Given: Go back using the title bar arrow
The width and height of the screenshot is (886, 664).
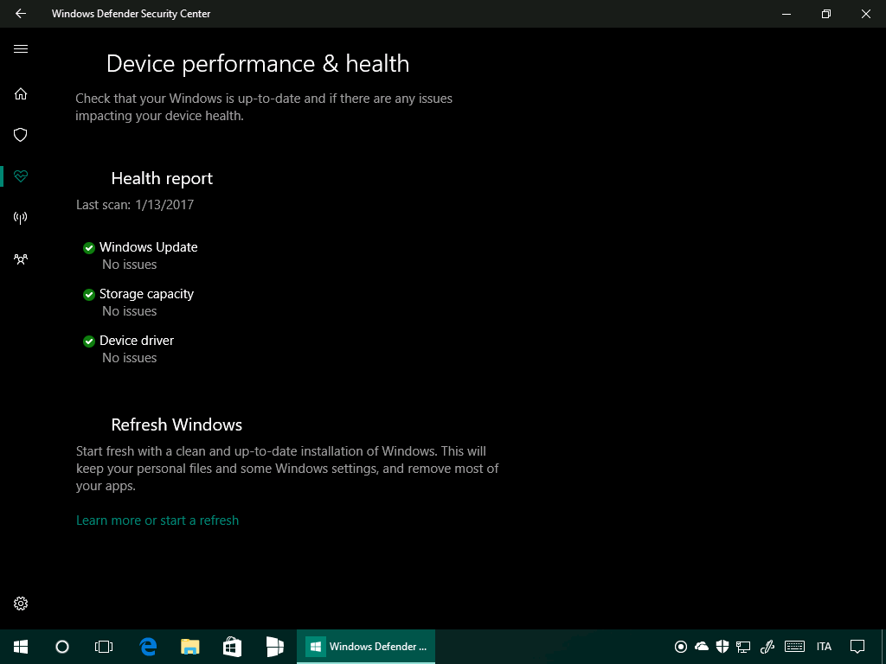Looking at the screenshot, I should coord(21,14).
